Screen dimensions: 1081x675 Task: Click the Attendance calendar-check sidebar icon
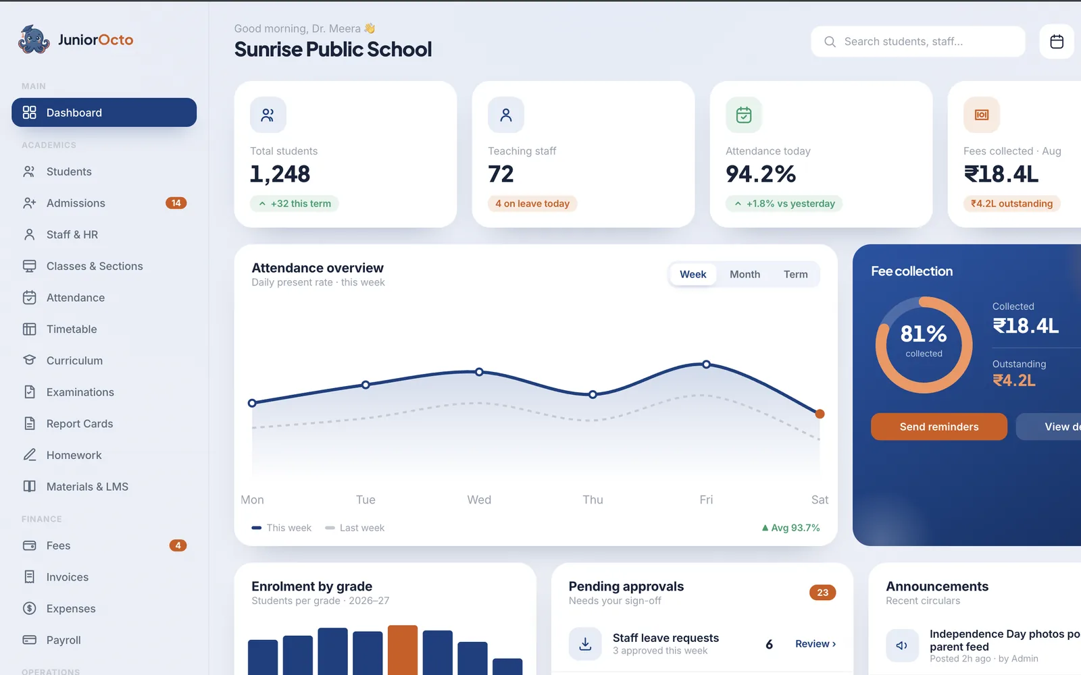[x=29, y=298]
